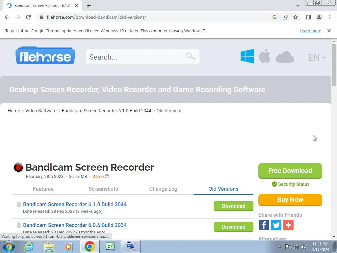Click the Demo license label
Screen dimensions: 337x253
pyautogui.click(x=98, y=177)
